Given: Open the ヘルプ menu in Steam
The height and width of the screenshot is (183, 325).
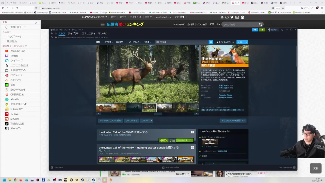Looking at the screenshot, I should tap(80, 30).
